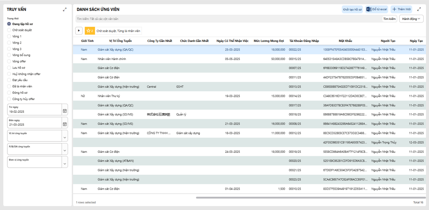Select the Huỷ không nhận offer status
This screenshot has width=429, height=210.
click(x=9, y=74)
